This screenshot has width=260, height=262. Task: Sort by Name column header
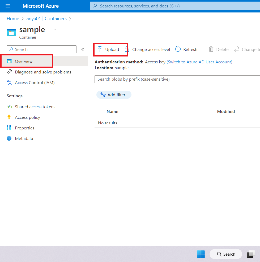tap(112, 111)
